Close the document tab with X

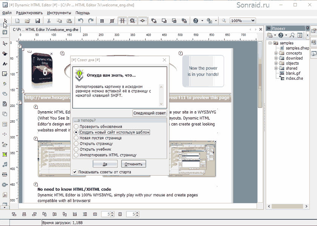pos(261,29)
